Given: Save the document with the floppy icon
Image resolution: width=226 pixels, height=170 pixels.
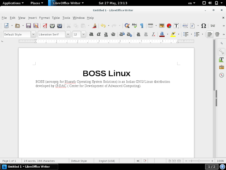Looking at the screenshot, I should (x=29, y=26).
